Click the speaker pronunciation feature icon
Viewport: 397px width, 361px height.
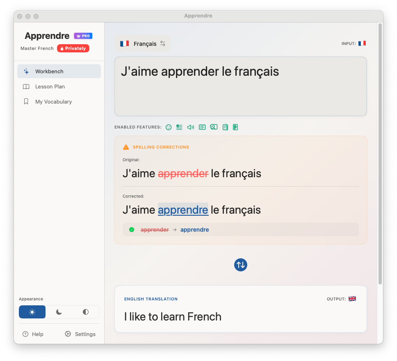tap(190, 127)
